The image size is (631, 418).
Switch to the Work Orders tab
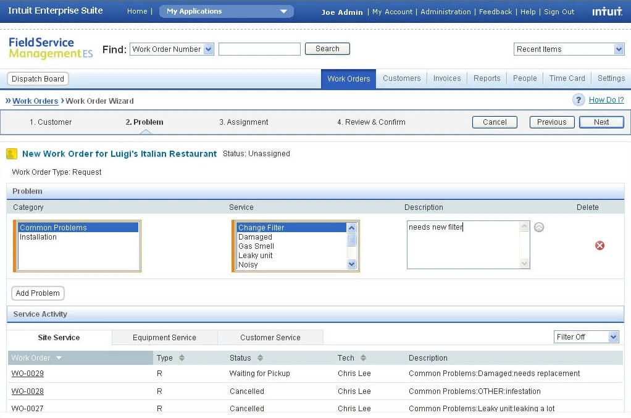click(x=348, y=79)
